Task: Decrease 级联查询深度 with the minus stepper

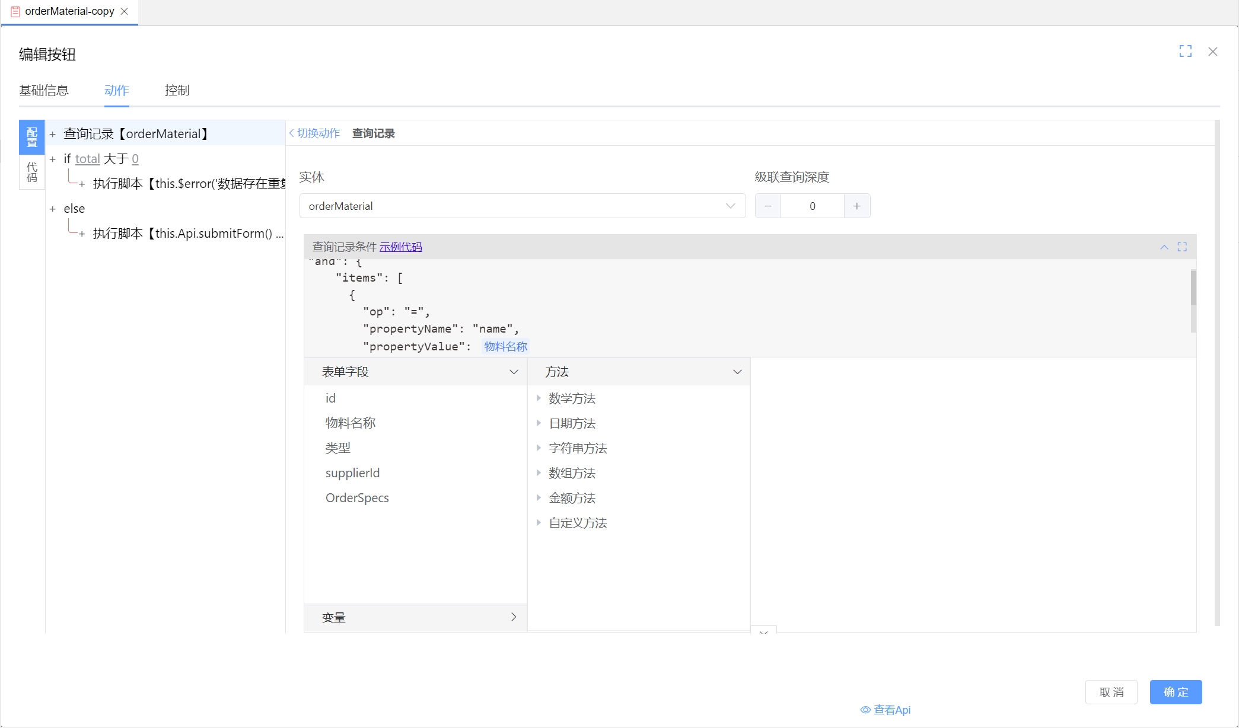Action: [x=767, y=206]
